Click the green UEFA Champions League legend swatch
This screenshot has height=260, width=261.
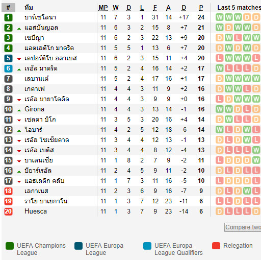pos(10,246)
